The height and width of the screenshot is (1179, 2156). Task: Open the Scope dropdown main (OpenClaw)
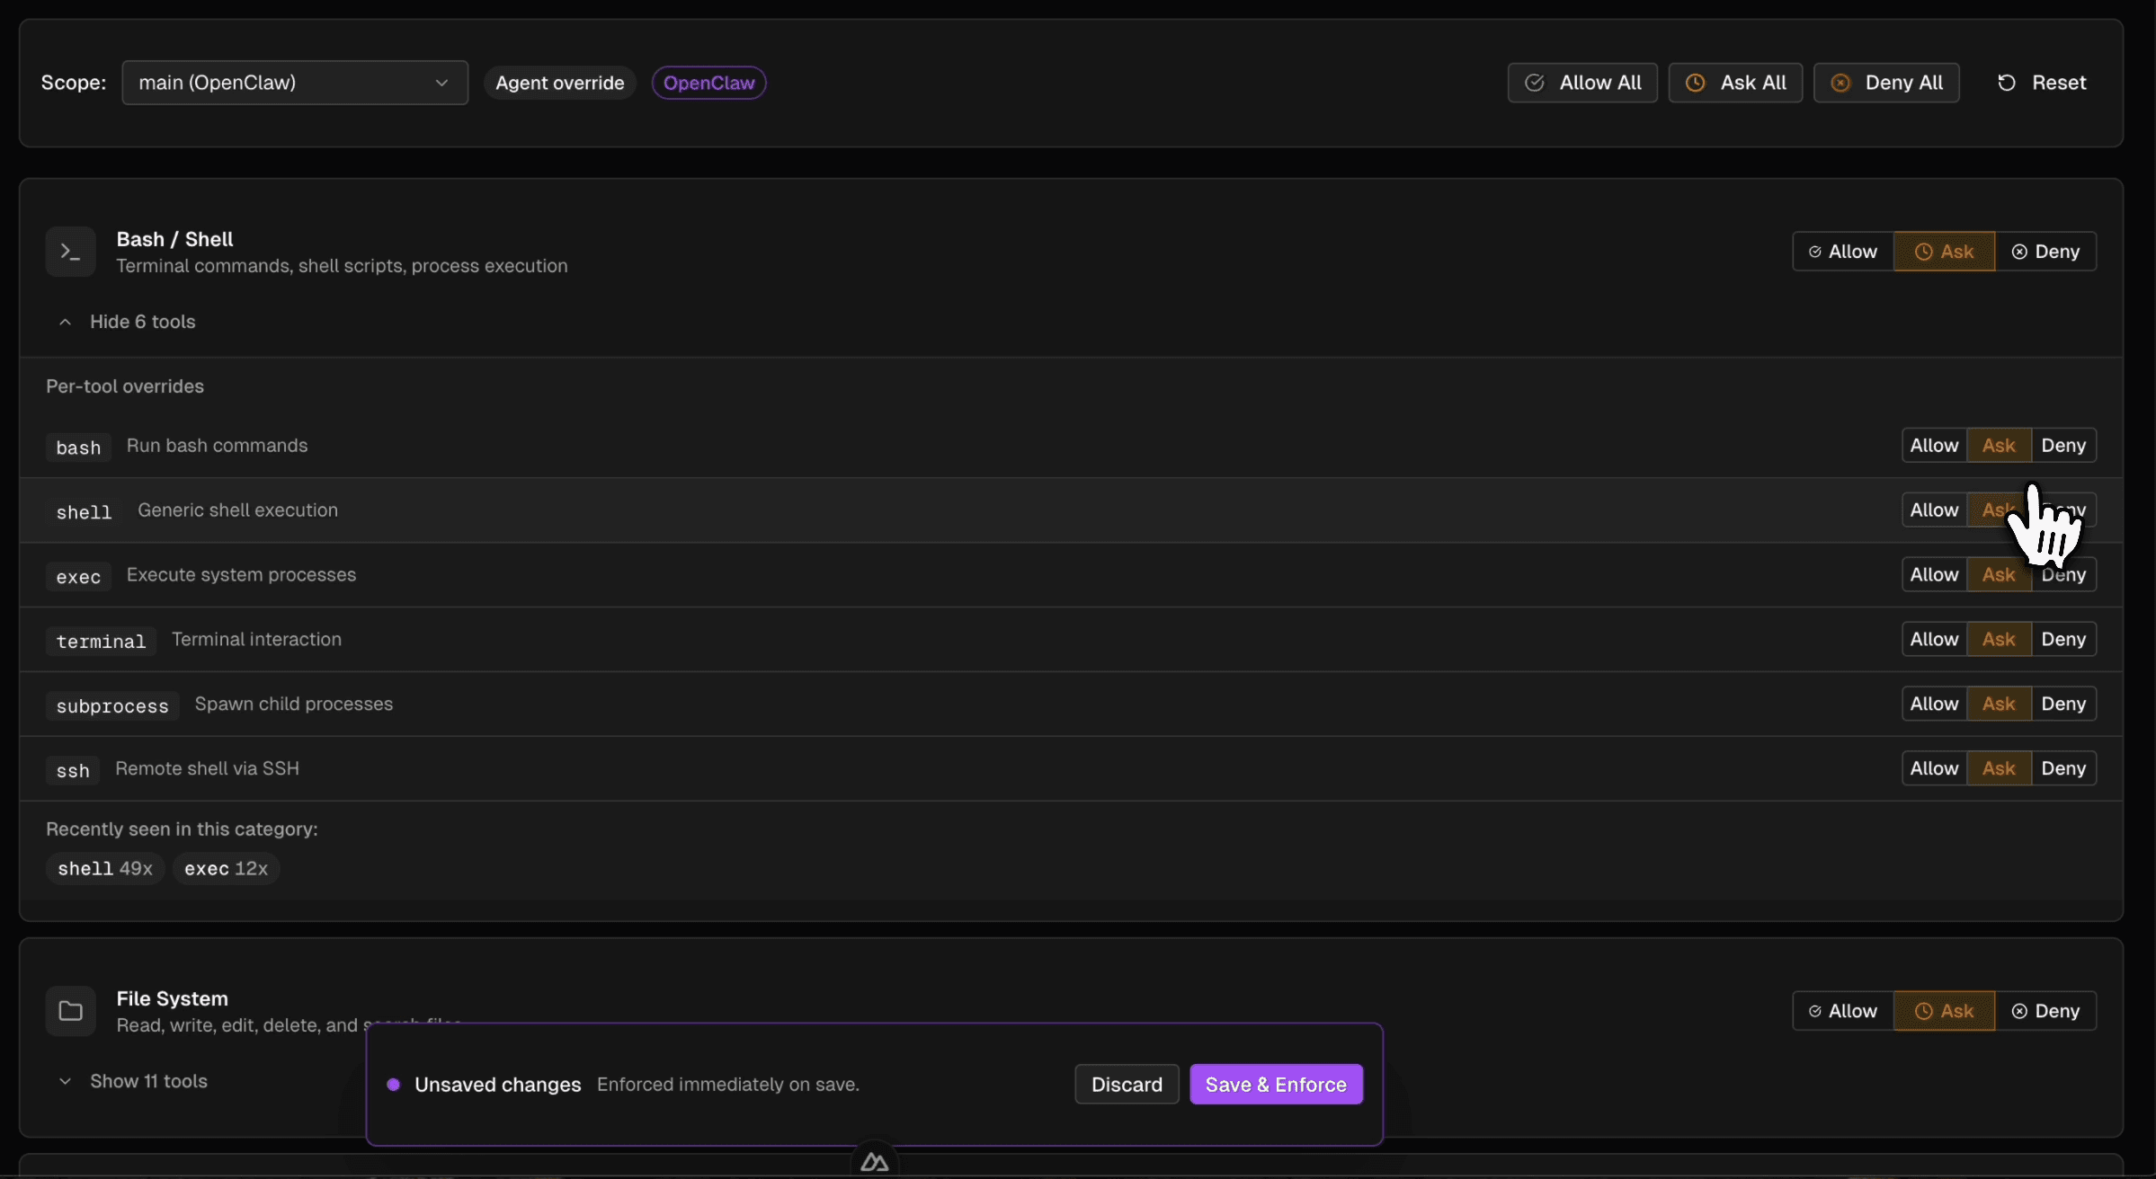295,83
